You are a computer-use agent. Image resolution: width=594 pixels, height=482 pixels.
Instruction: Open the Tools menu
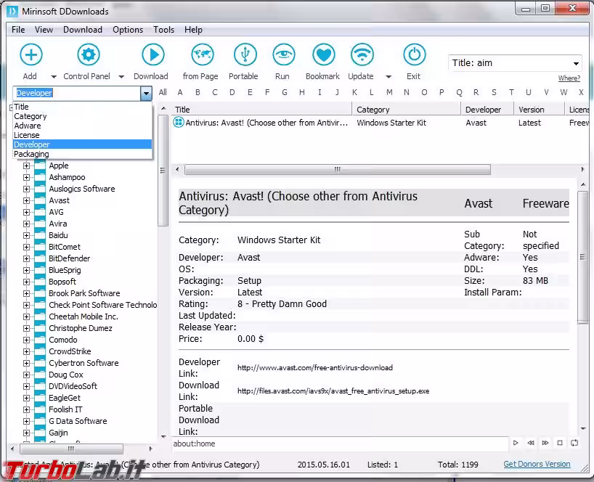(x=163, y=30)
